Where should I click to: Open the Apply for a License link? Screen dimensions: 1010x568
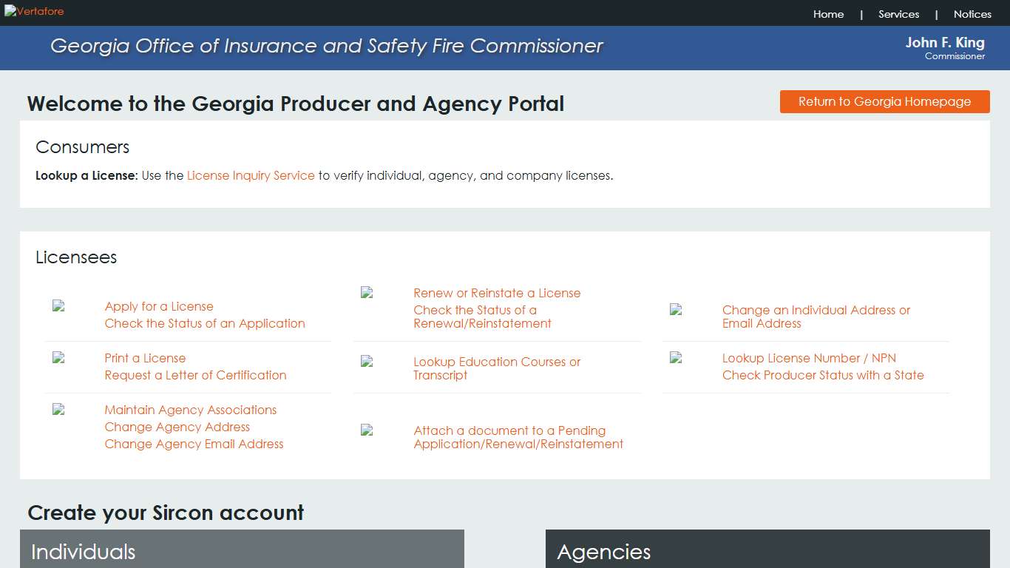[159, 306]
